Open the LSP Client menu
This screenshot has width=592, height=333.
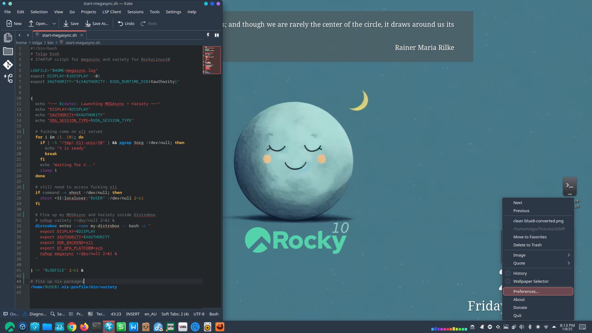[112, 12]
